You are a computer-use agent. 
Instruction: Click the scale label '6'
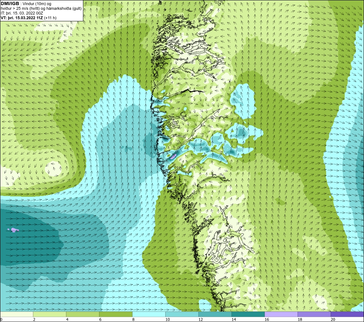(100, 320)
